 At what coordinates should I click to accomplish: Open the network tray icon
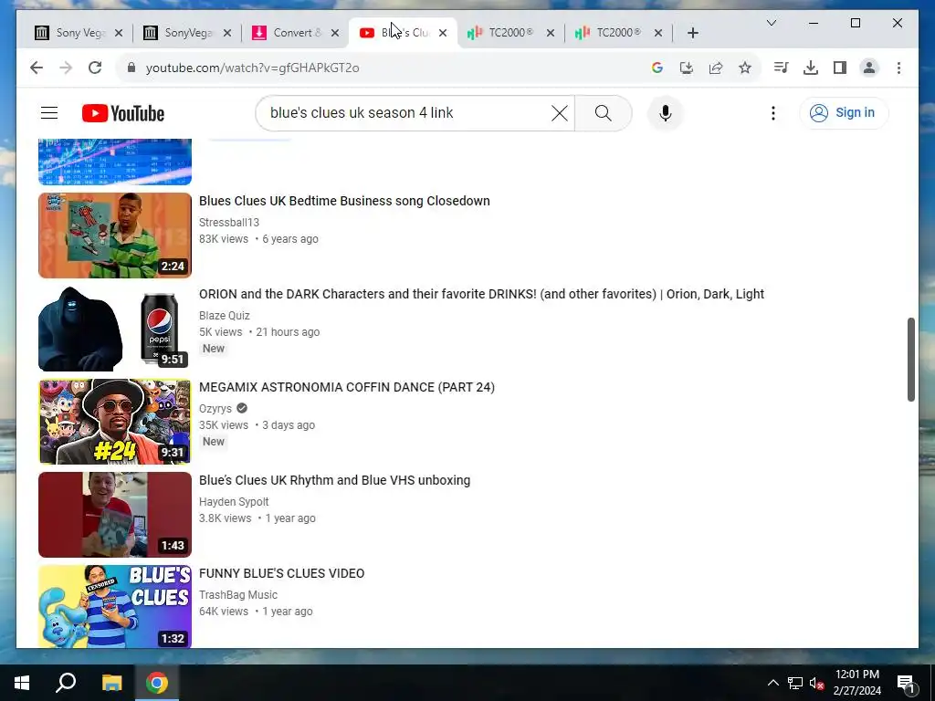pos(795,683)
